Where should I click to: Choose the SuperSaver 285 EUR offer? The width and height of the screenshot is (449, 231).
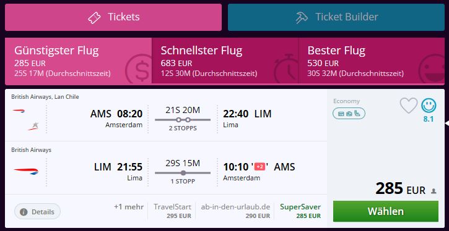tap(300, 211)
